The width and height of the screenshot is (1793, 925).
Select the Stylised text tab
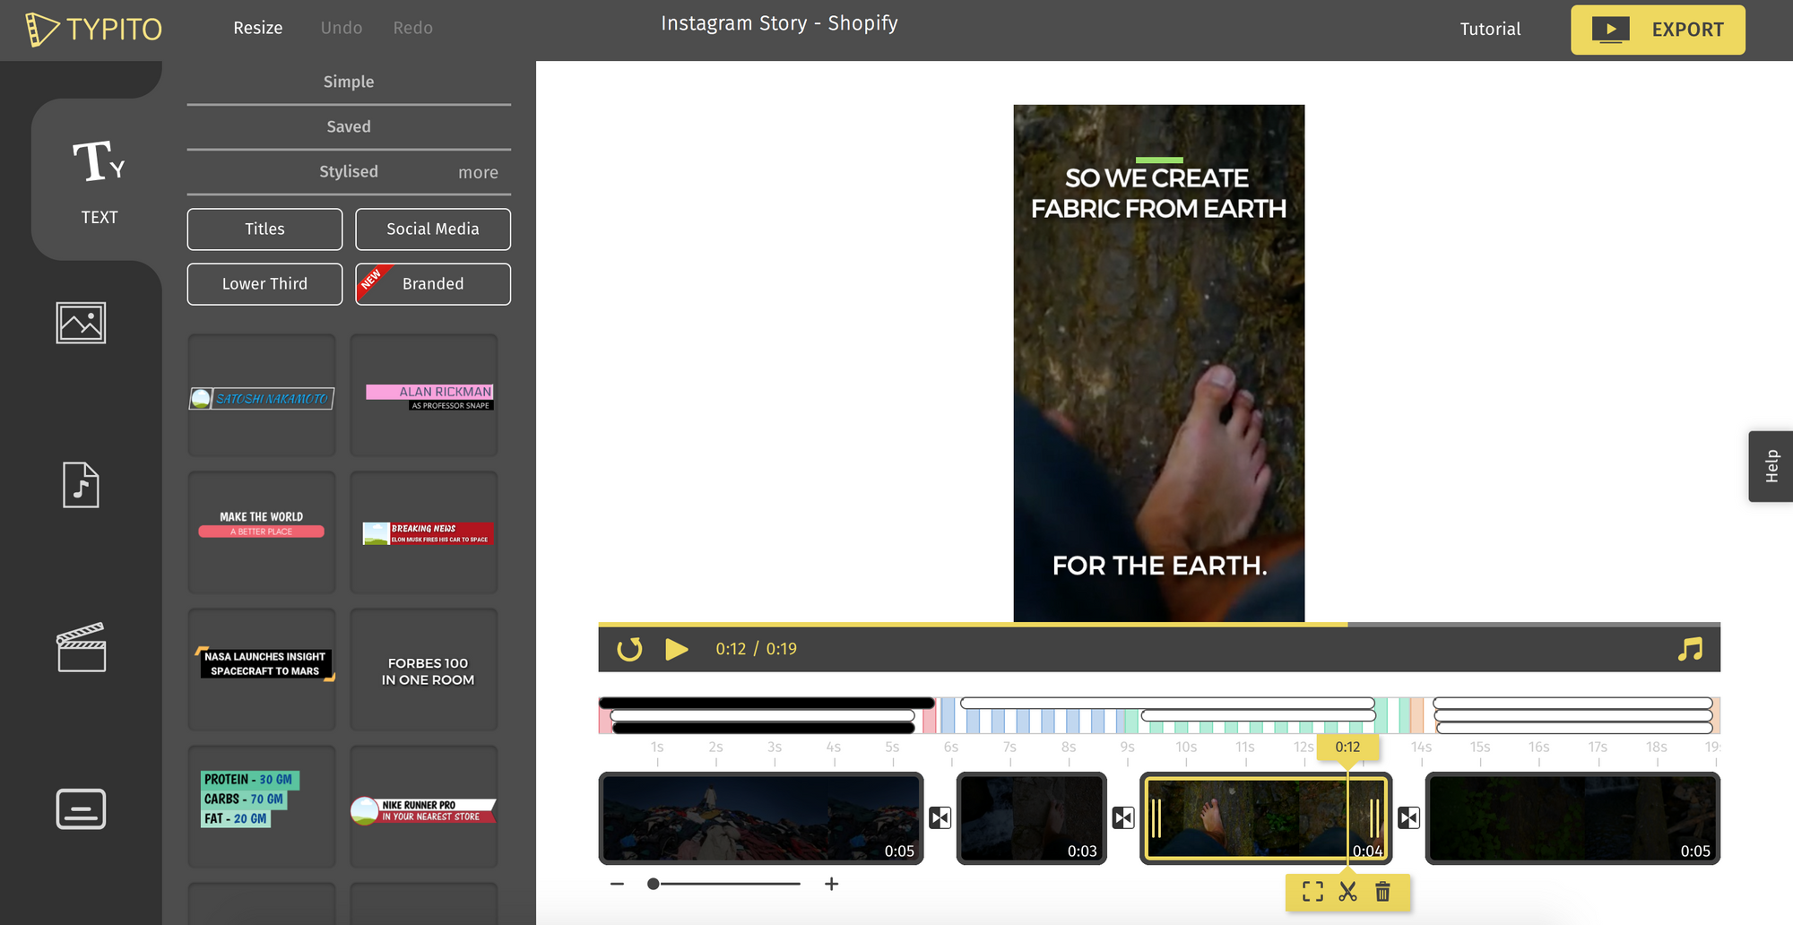coord(349,171)
